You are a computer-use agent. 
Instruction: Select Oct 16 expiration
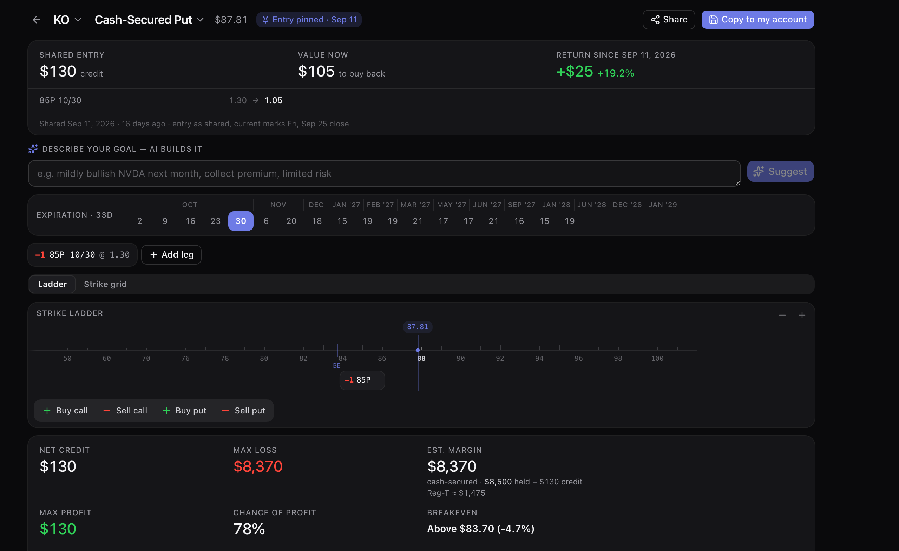190,221
